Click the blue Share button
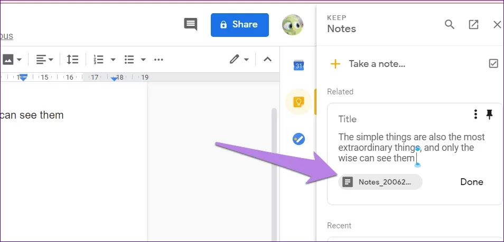The width and height of the screenshot is (504, 242). click(239, 25)
